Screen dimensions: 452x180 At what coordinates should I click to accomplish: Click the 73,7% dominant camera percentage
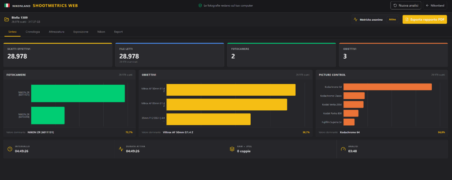tap(129, 132)
